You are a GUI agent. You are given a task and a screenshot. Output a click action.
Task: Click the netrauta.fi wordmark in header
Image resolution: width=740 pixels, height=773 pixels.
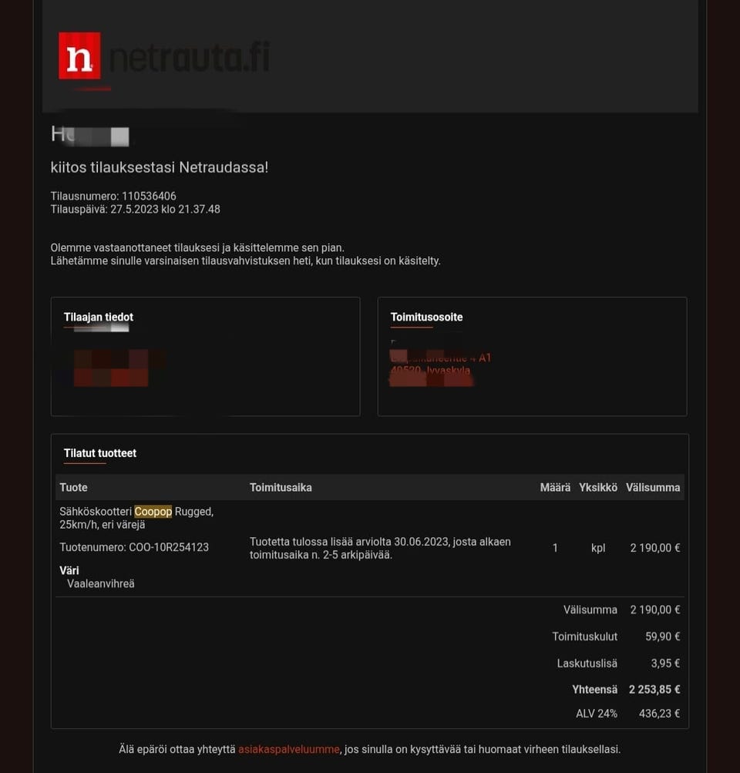point(190,57)
